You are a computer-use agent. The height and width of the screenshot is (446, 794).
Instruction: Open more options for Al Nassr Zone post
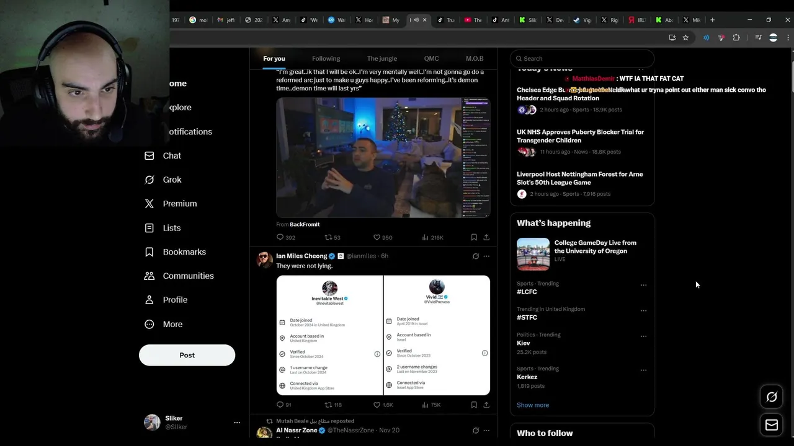(486, 431)
